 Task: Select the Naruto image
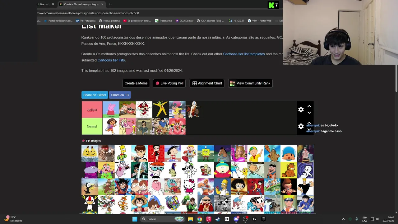[289, 203]
